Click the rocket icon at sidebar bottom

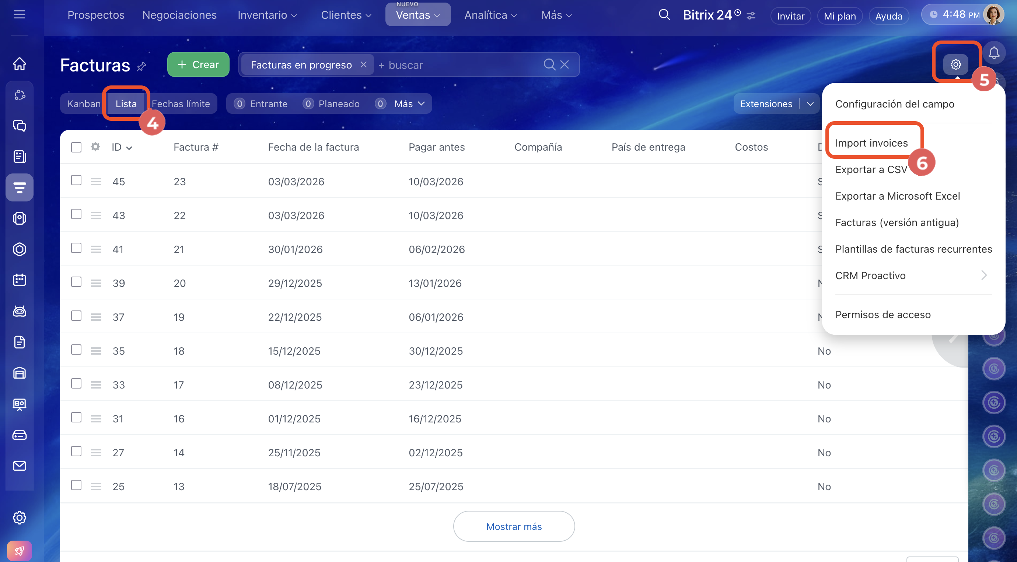pos(19,551)
